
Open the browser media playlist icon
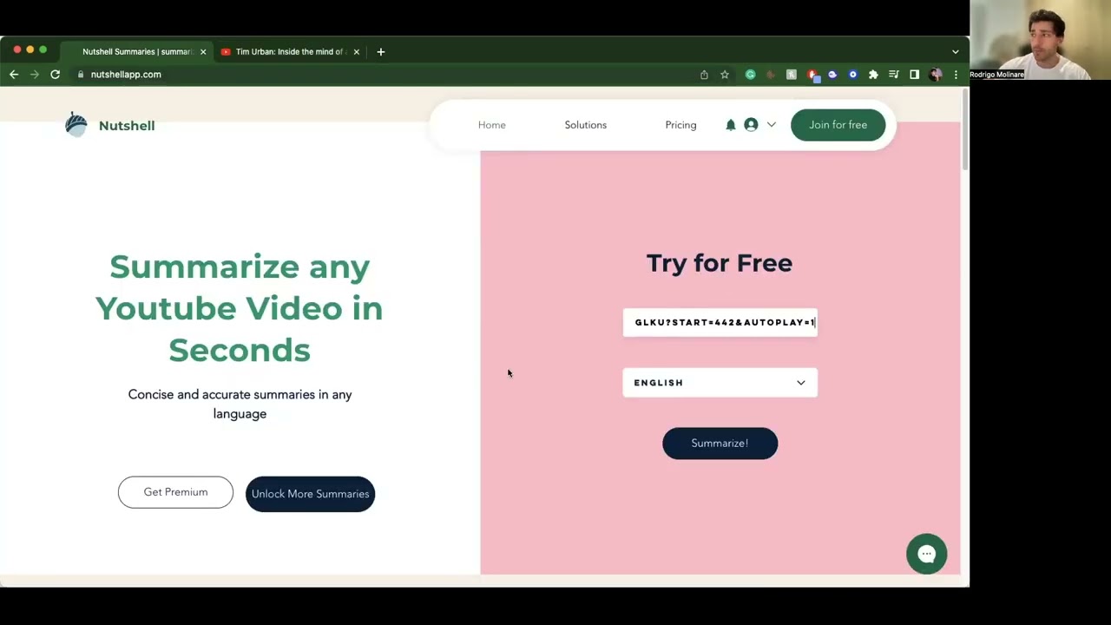[x=893, y=75]
